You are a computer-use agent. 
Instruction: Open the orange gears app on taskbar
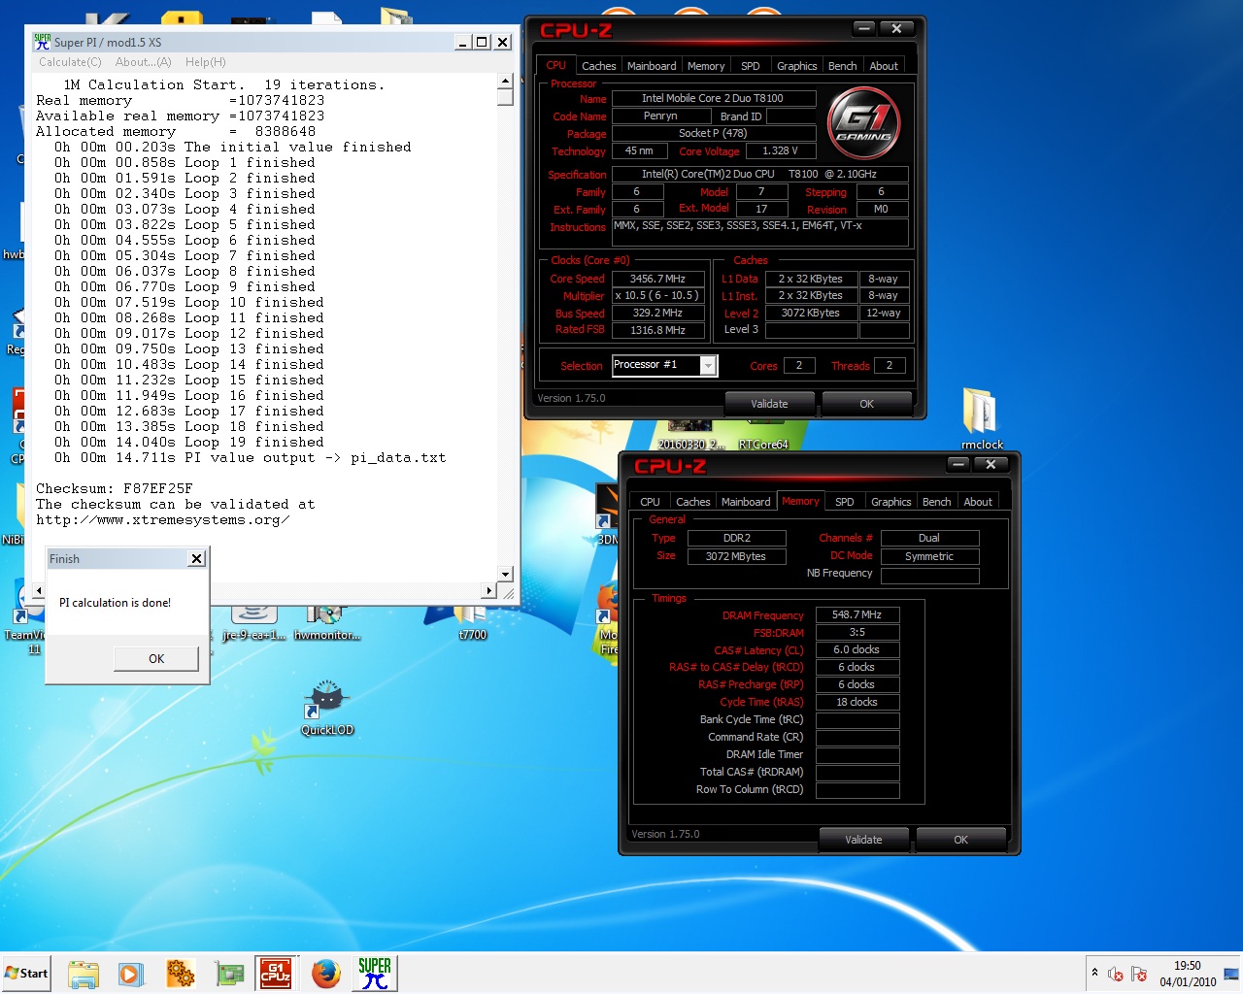(181, 974)
